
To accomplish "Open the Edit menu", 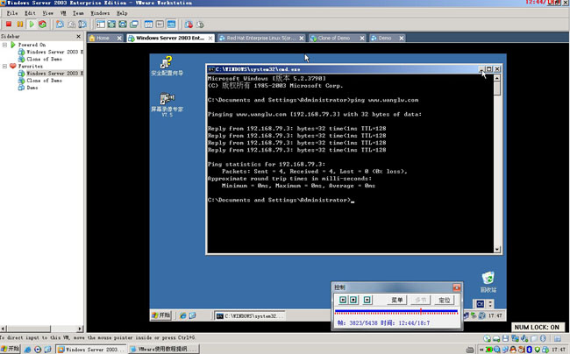I will pyautogui.click(x=30, y=13).
